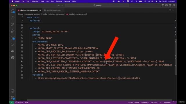Image resolution: width=186 pixels, height=104 pixels.
Task: Show errors and warnings in status bar
Action: tap(19, 103)
